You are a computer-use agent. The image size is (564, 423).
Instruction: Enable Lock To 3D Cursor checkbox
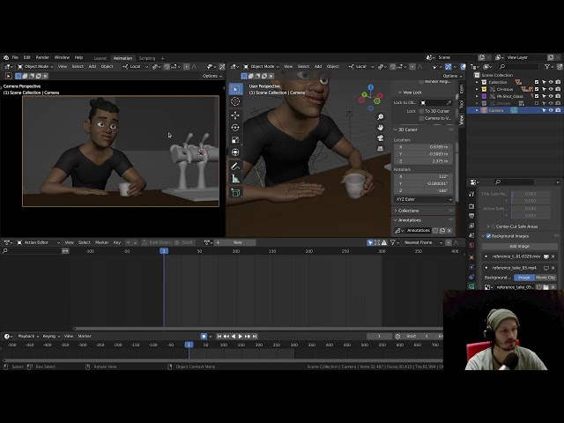(x=421, y=111)
